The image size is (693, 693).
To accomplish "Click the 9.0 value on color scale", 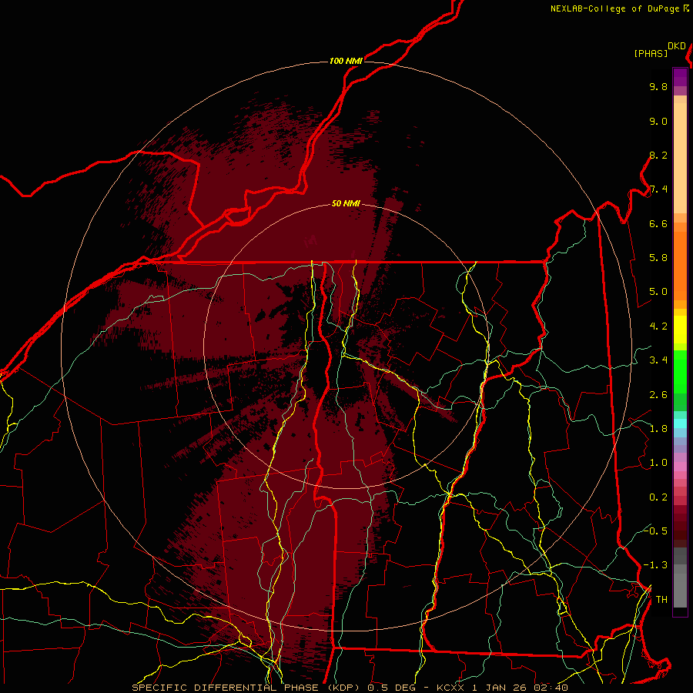I will [x=658, y=121].
